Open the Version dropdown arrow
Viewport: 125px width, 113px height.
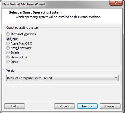pos(116,78)
